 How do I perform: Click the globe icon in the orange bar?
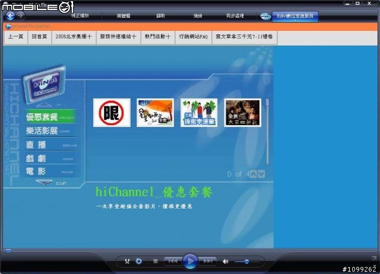point(9,26)
